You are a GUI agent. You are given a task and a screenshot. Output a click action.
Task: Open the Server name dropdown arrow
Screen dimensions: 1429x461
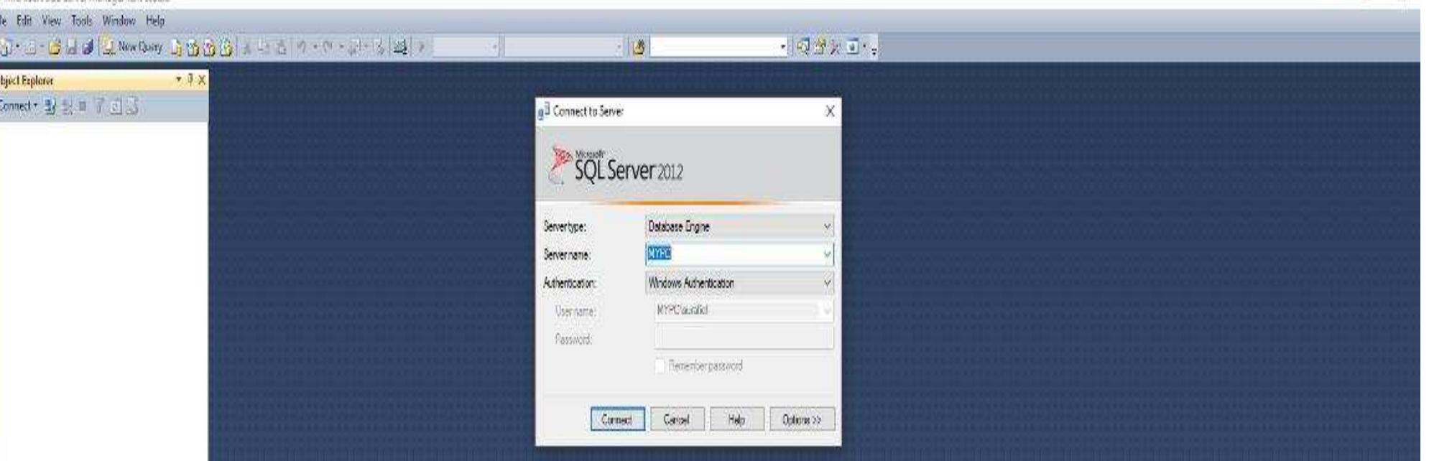(827, 254)
